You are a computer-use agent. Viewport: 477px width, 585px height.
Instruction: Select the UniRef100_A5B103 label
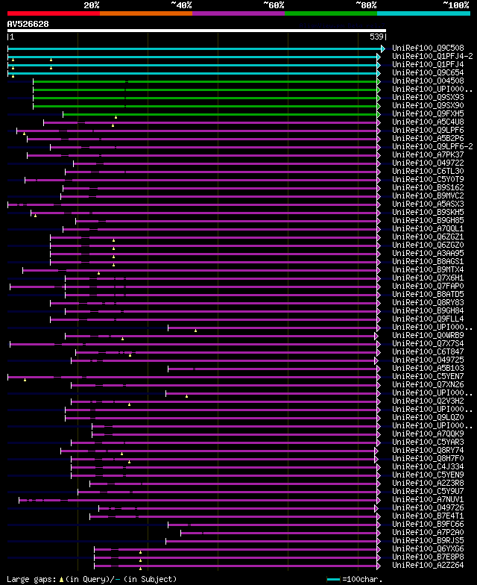coord(428,369)
